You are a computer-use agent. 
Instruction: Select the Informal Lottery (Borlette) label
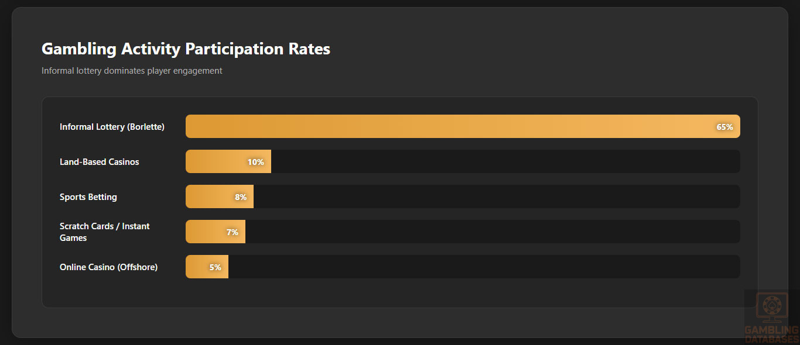112,127
